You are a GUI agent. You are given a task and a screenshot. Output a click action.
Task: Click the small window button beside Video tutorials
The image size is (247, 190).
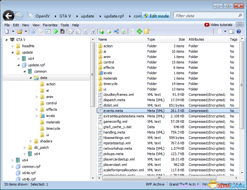pyautogui.click(x=240, y=24)
